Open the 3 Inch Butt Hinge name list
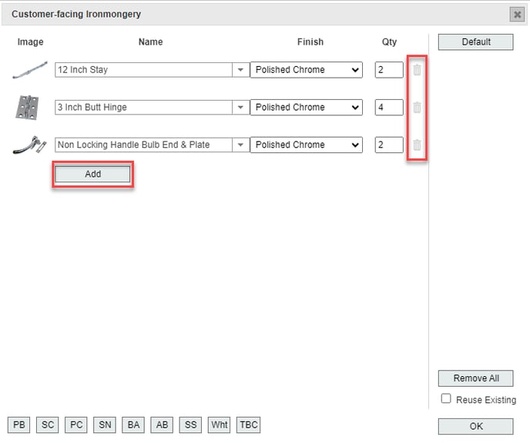 pos(240,108)
